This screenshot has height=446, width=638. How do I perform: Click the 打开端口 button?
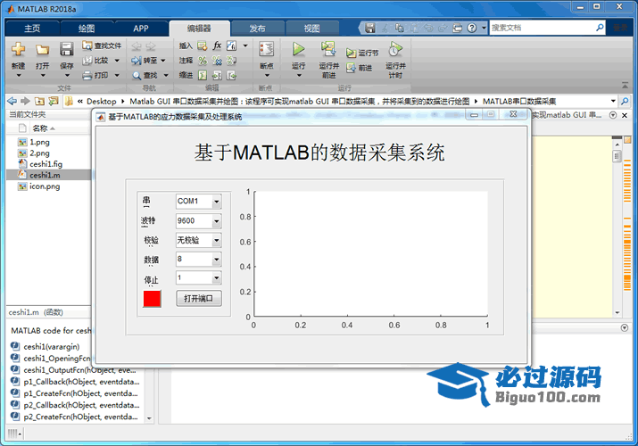tap(199, 299)
